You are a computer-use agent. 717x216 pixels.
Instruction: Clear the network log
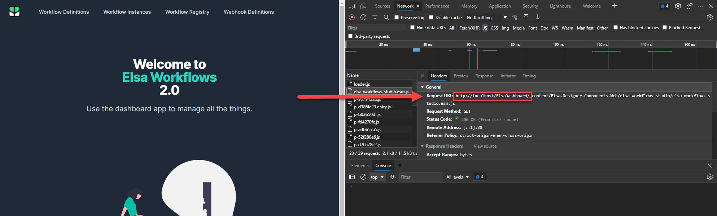(363, 17)
